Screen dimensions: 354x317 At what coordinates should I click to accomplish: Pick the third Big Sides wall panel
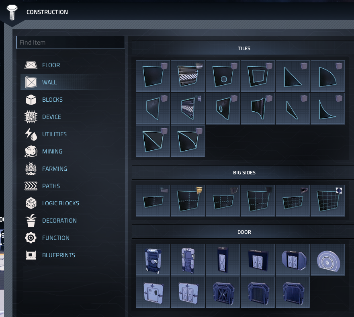(223, 201)
